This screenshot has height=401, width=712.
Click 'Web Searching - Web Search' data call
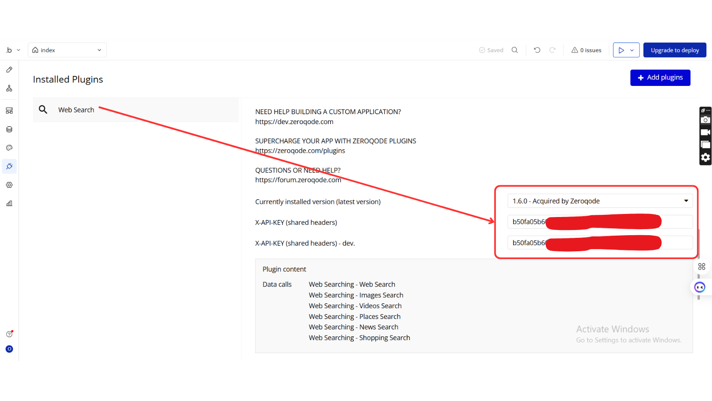coord(352,284)
